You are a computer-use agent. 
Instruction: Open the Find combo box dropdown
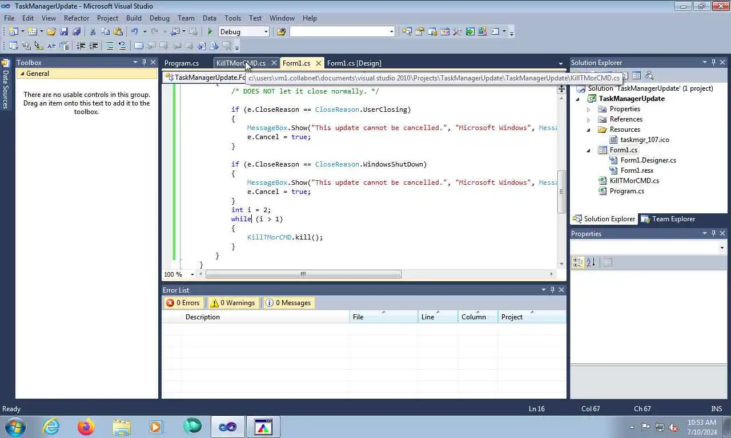[392, 32]
